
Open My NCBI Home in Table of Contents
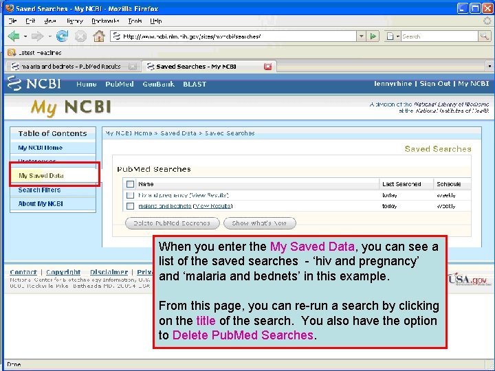click(40, 148)
